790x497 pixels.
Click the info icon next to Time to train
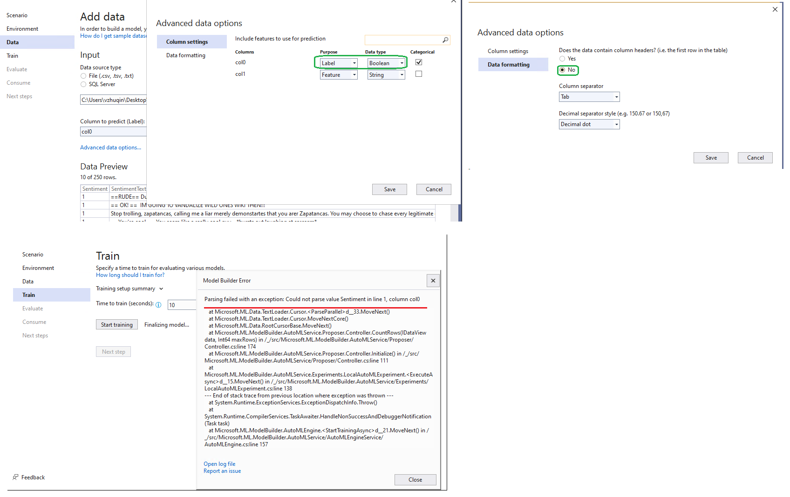(158, 305)
